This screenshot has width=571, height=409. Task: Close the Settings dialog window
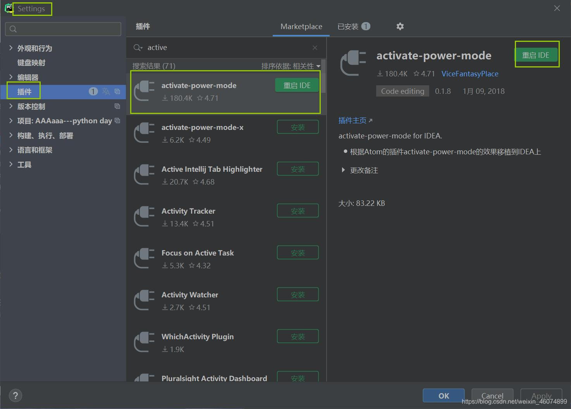[x=557, y=8]
